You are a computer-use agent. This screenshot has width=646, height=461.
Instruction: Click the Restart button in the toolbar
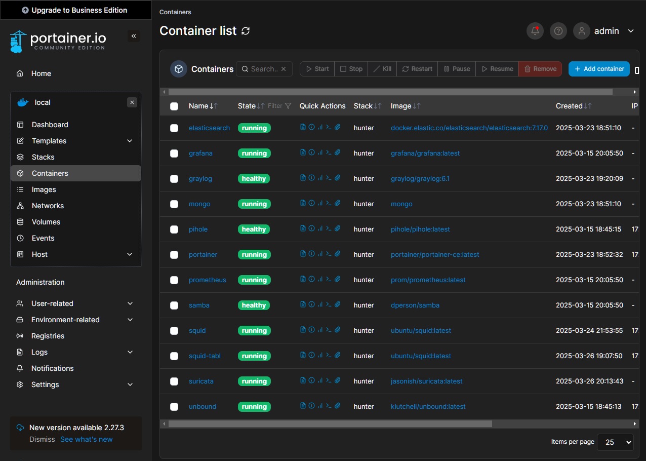click(417, 69)
